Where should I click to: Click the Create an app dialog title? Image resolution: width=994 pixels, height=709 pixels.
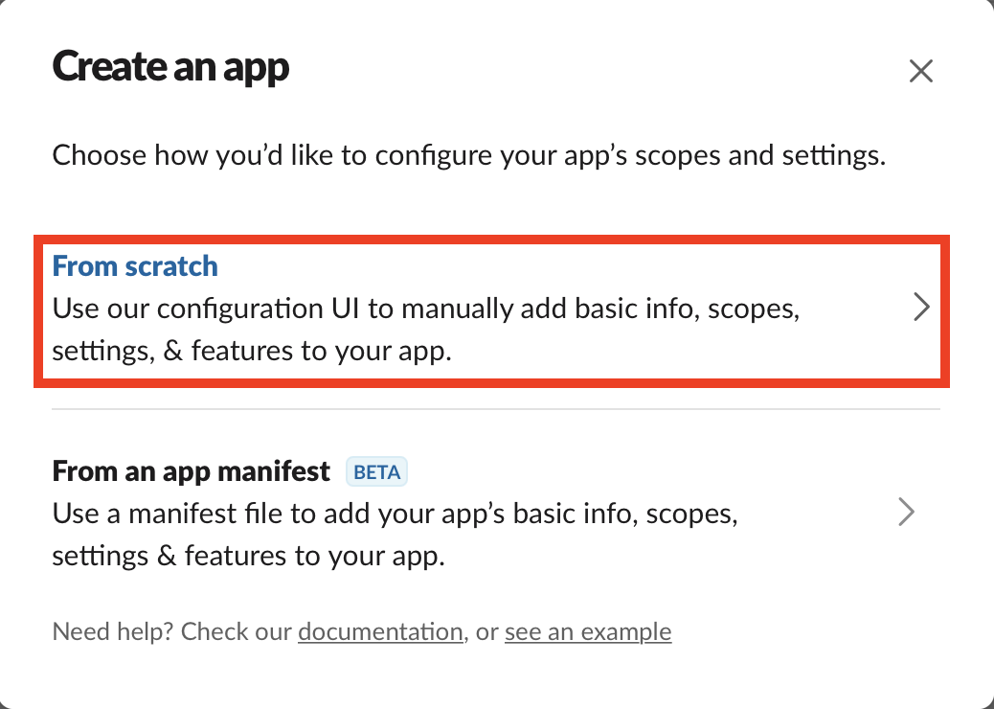(170, 67)
